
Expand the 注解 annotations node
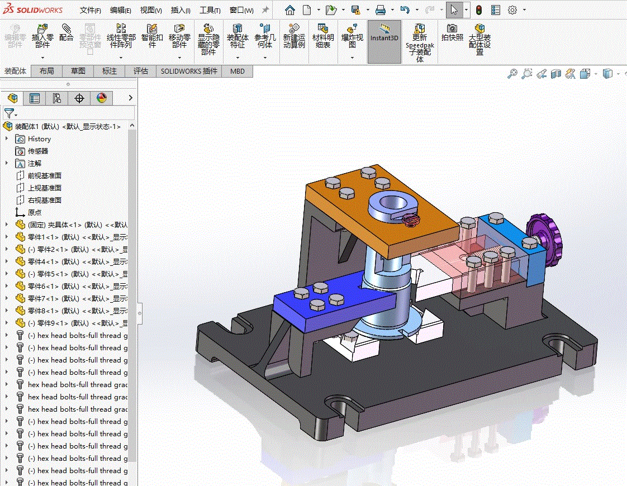click(6, 163)
